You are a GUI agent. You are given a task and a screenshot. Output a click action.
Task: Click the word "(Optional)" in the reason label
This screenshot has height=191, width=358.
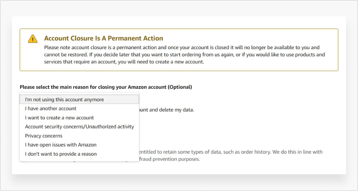tap(179, 87)
